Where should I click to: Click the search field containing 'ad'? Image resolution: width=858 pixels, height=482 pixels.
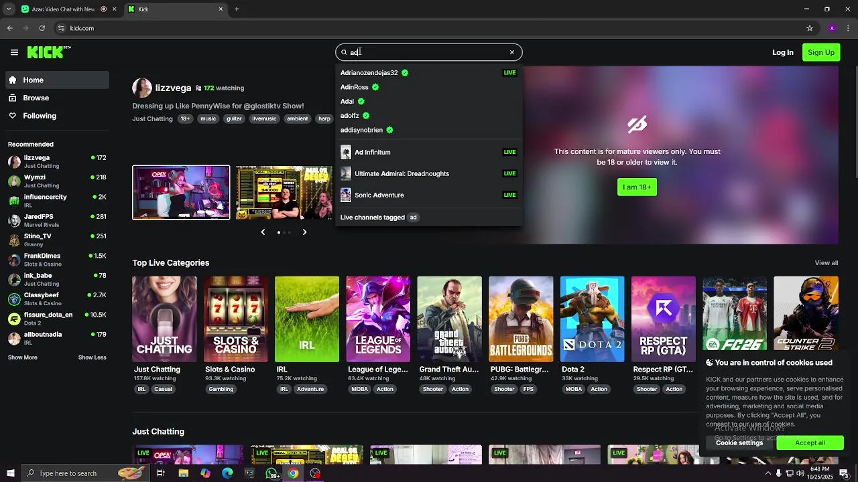pos(428,52)
